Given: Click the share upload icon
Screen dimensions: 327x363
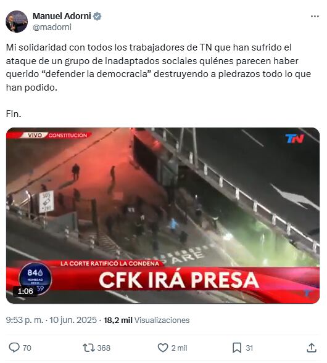Looking at the screenshot, I should 312,348.
